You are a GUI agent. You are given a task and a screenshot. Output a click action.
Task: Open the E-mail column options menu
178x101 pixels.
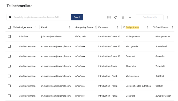69,27
